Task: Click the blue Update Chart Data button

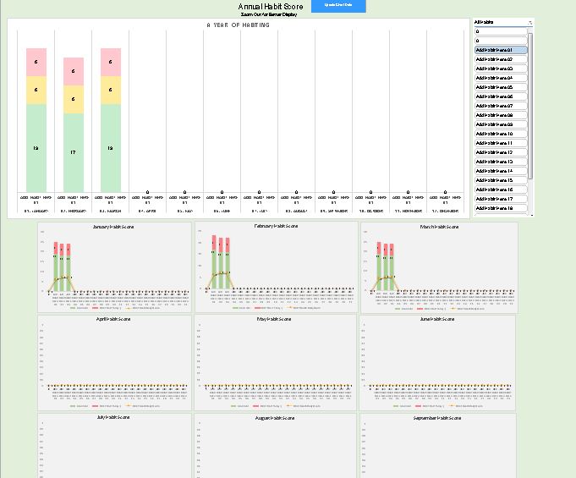Action: (338, 6)
